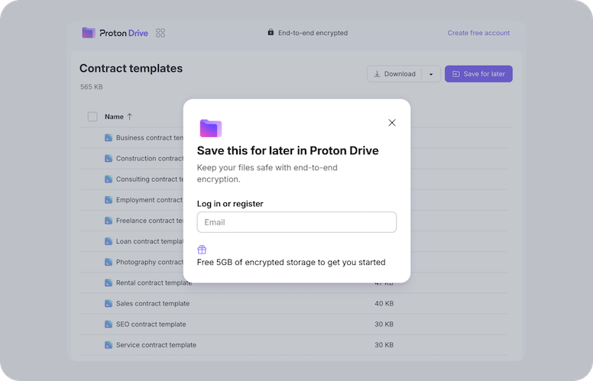The width and height of the screenshot is (593, 381).
Task: Select the Construction contract file icon
Action: click(109, 159)
